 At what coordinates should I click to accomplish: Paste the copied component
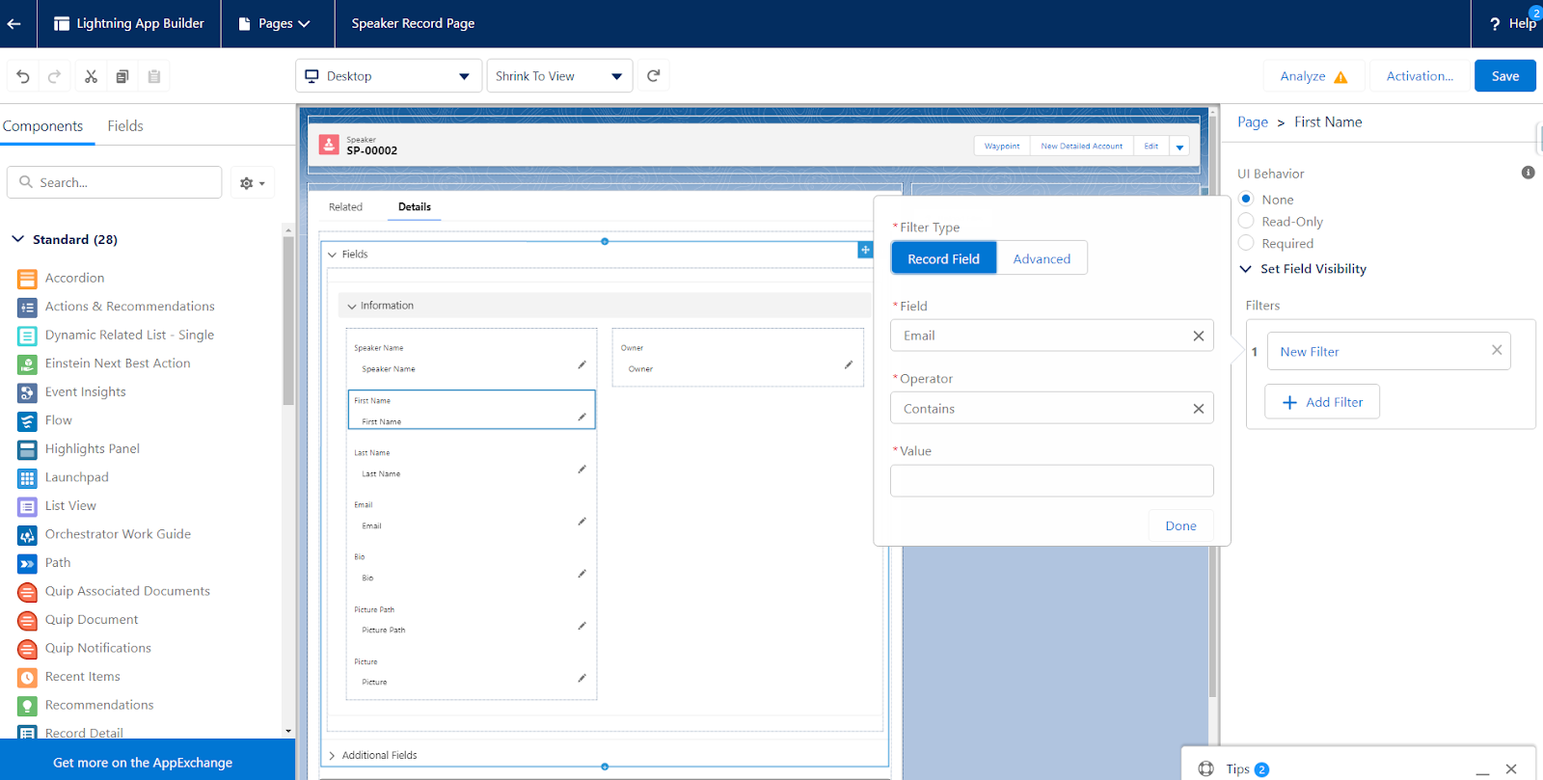(154, 76)
